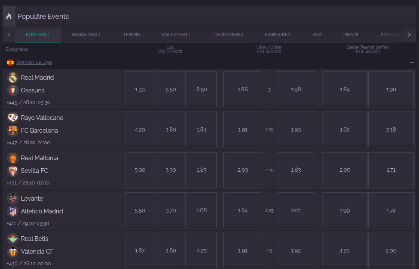The width and height of the screenshot is (419, 269).
Task: Pick the draw at 3.70, Levante match
Action: pyautogui.click(x=171, y=210)
